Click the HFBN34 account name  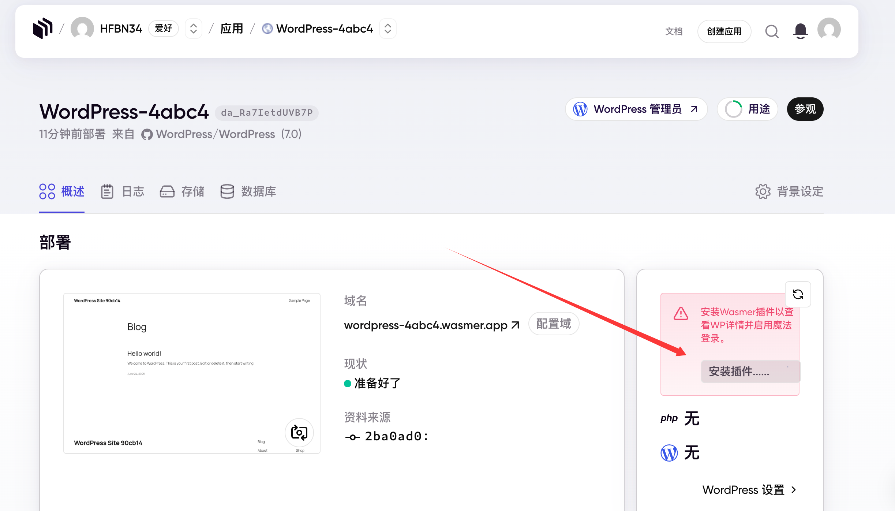[x=121, y=29]
